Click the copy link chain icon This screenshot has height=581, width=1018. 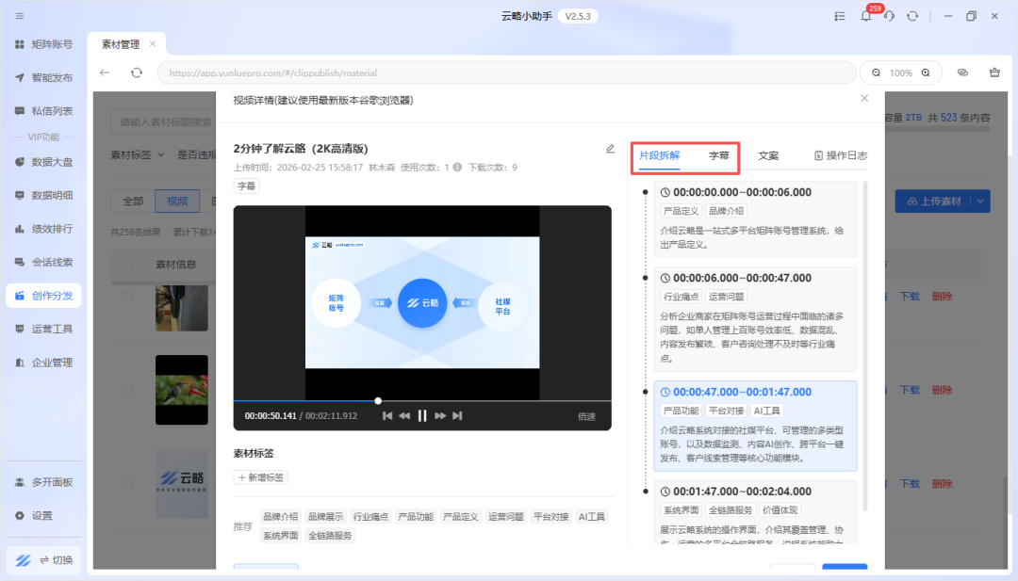point(962,73)
